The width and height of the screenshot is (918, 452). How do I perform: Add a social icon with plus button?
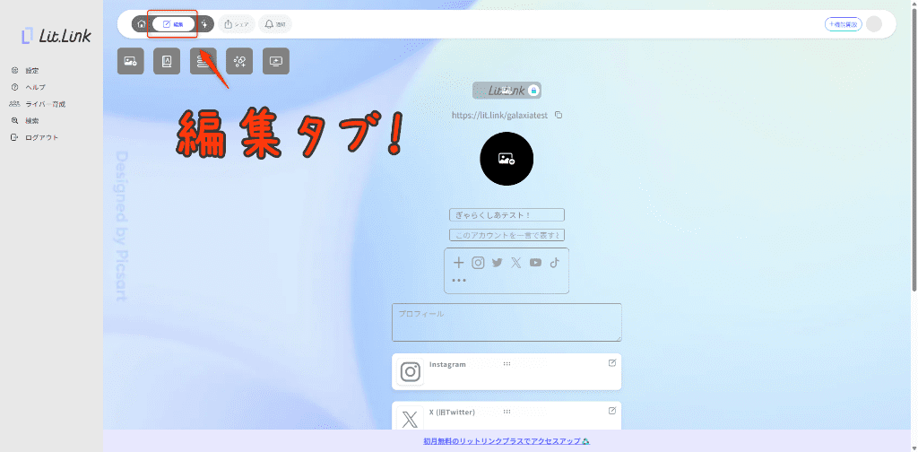pyautogui.click(x=459, y=263)
